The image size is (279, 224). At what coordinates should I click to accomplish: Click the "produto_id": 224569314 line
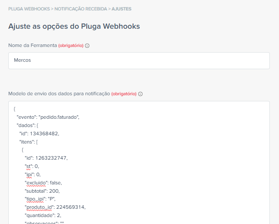[x=55, y=207]
